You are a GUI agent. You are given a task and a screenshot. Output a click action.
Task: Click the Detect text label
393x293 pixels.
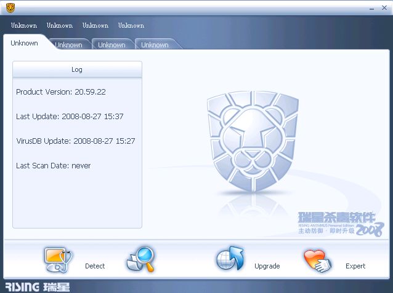tap(95, 266)
